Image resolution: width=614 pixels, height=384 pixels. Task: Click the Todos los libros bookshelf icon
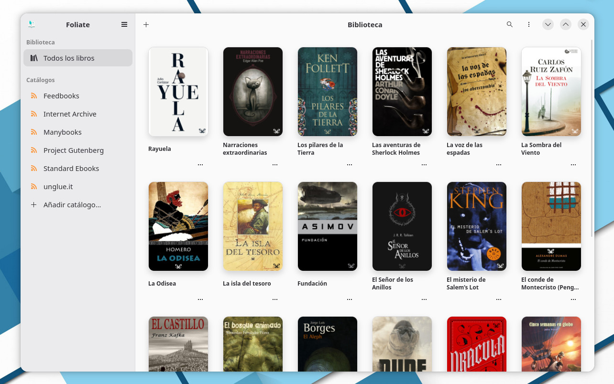click(x=34, y=58)
